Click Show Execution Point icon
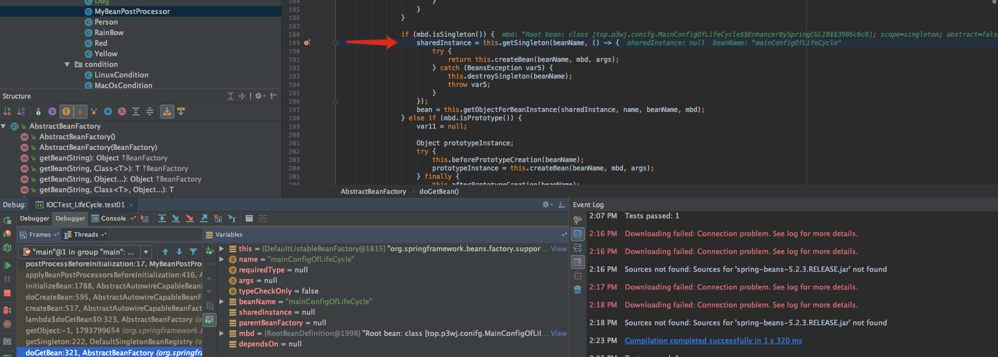Image resolution: width=998 pixels, height=357 pixels. (x=145, y=218)
